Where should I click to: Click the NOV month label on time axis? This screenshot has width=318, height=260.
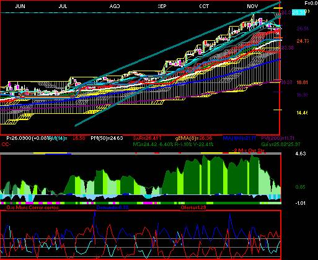252,6
